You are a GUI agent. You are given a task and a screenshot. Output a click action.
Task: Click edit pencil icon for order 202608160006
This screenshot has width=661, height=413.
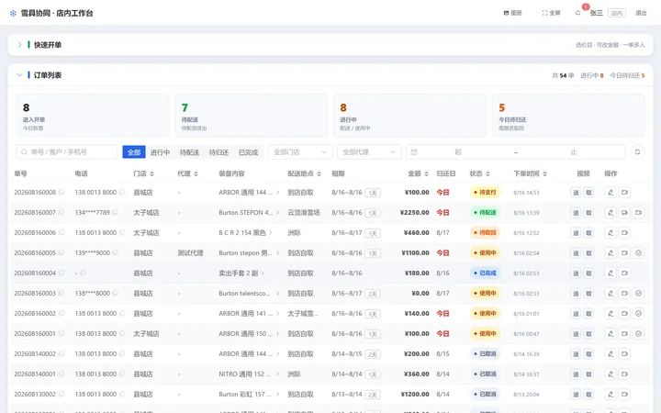pyautogui.click(x=611, y=232)
